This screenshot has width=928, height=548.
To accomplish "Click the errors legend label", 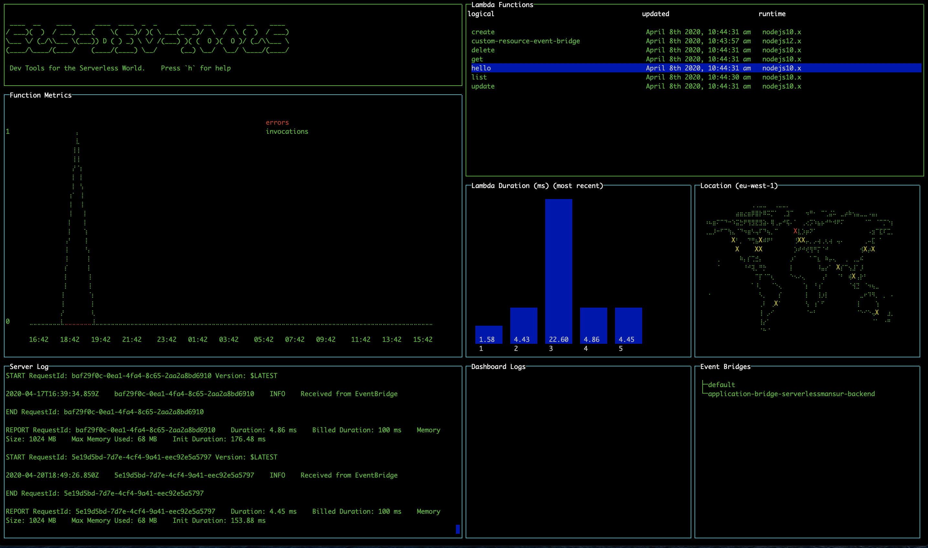I will [x=277, y=122].
